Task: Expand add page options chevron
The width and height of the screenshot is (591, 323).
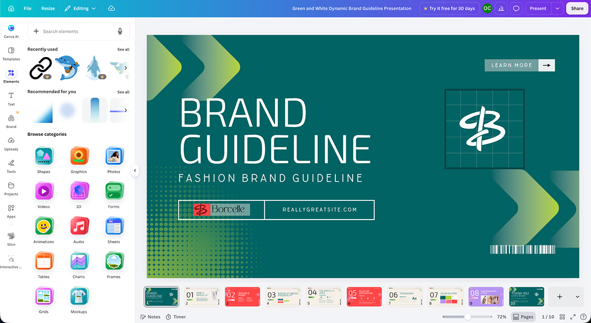Action: tap(577, 297)
